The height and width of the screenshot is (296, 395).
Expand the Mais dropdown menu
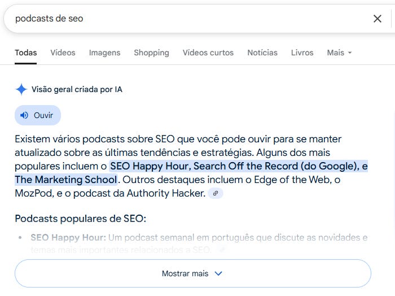point(339,53)
